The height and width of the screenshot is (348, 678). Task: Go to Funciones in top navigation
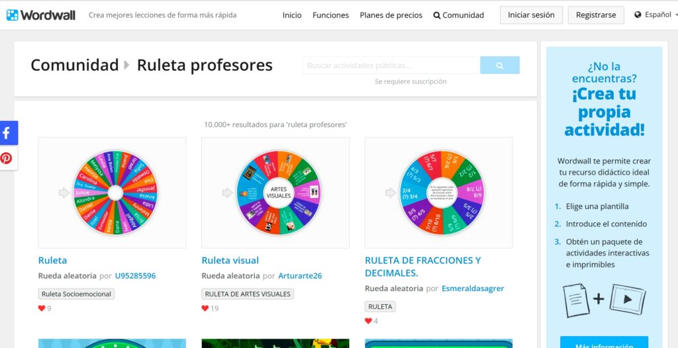[330, 15]
